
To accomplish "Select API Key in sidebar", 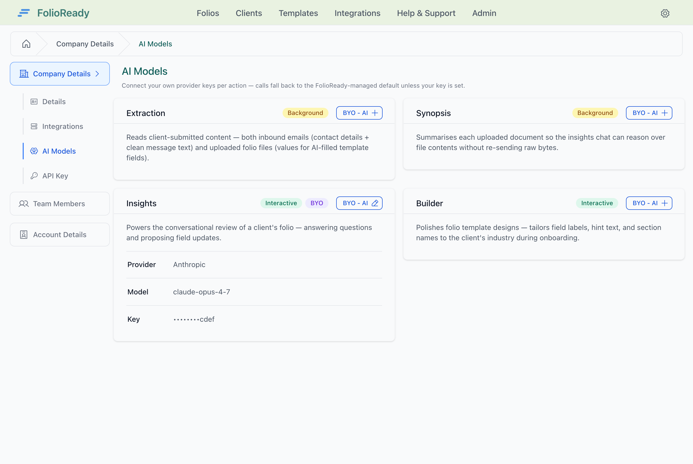I will click(x=55, y=176).
